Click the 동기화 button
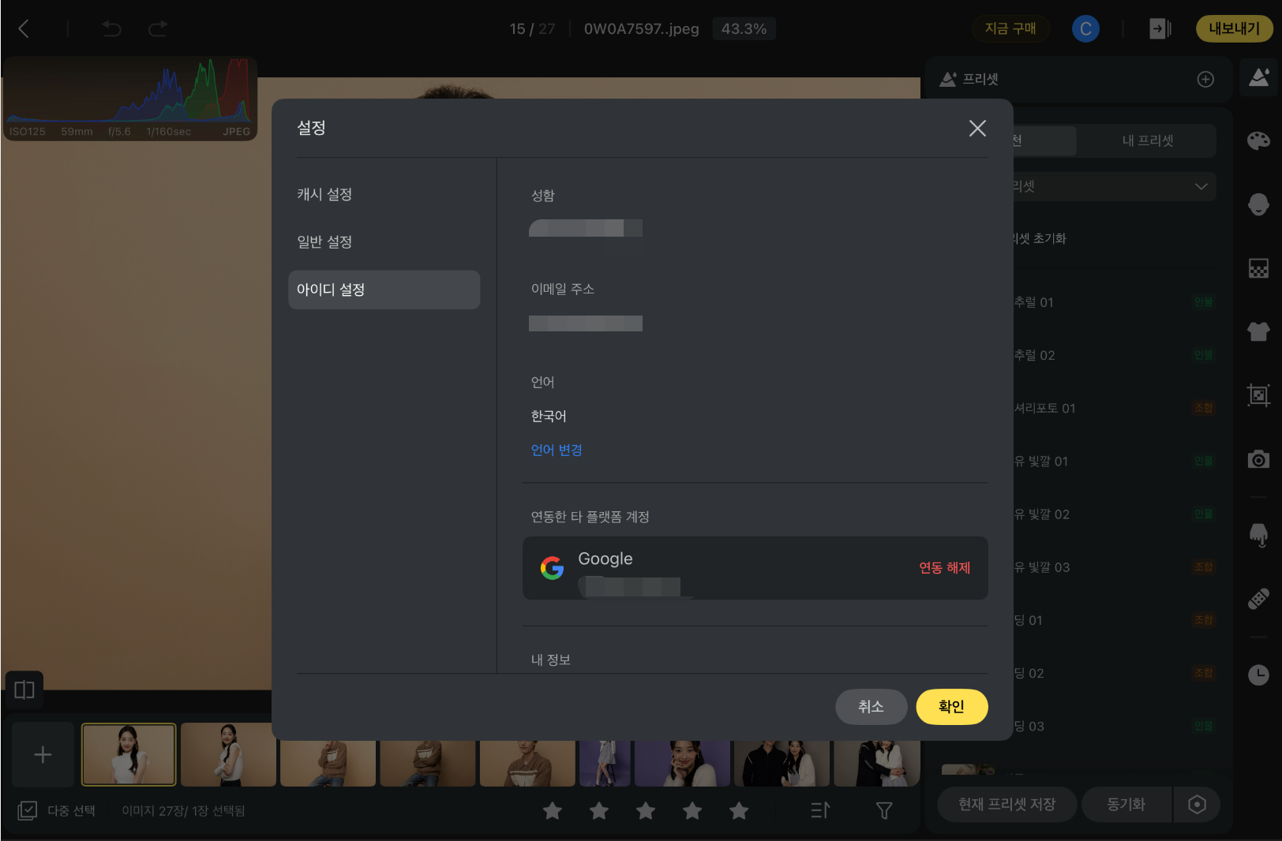Screen dimensions: 1282x841 click(x=1126, y=805)
